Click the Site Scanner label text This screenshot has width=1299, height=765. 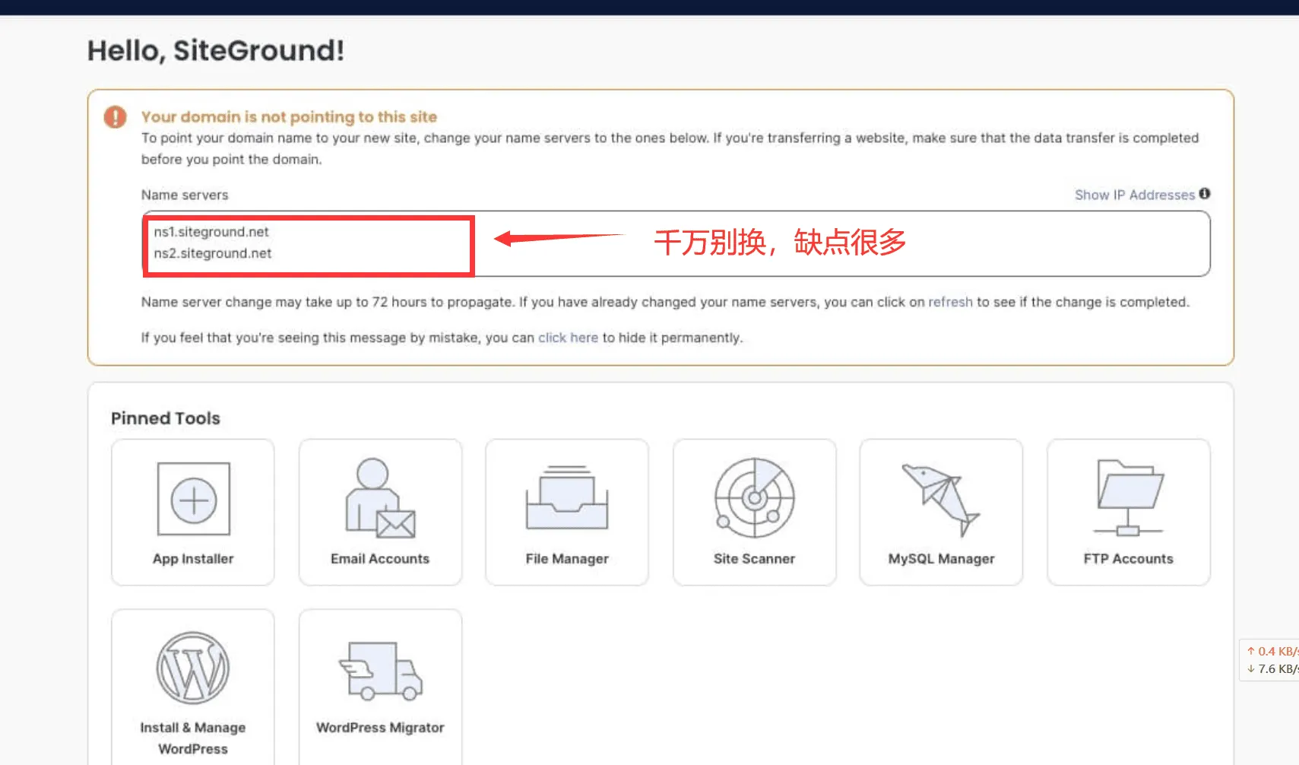click(754, 559)
